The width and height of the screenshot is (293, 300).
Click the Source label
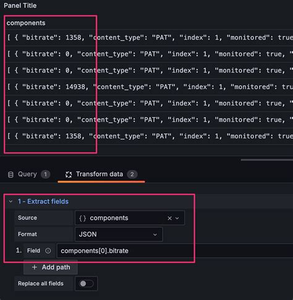(x=27, y=218)
